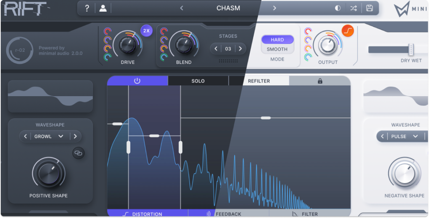Toggle the lock icon tab
This screenshot has height=218, width=429.
[320, 81]
